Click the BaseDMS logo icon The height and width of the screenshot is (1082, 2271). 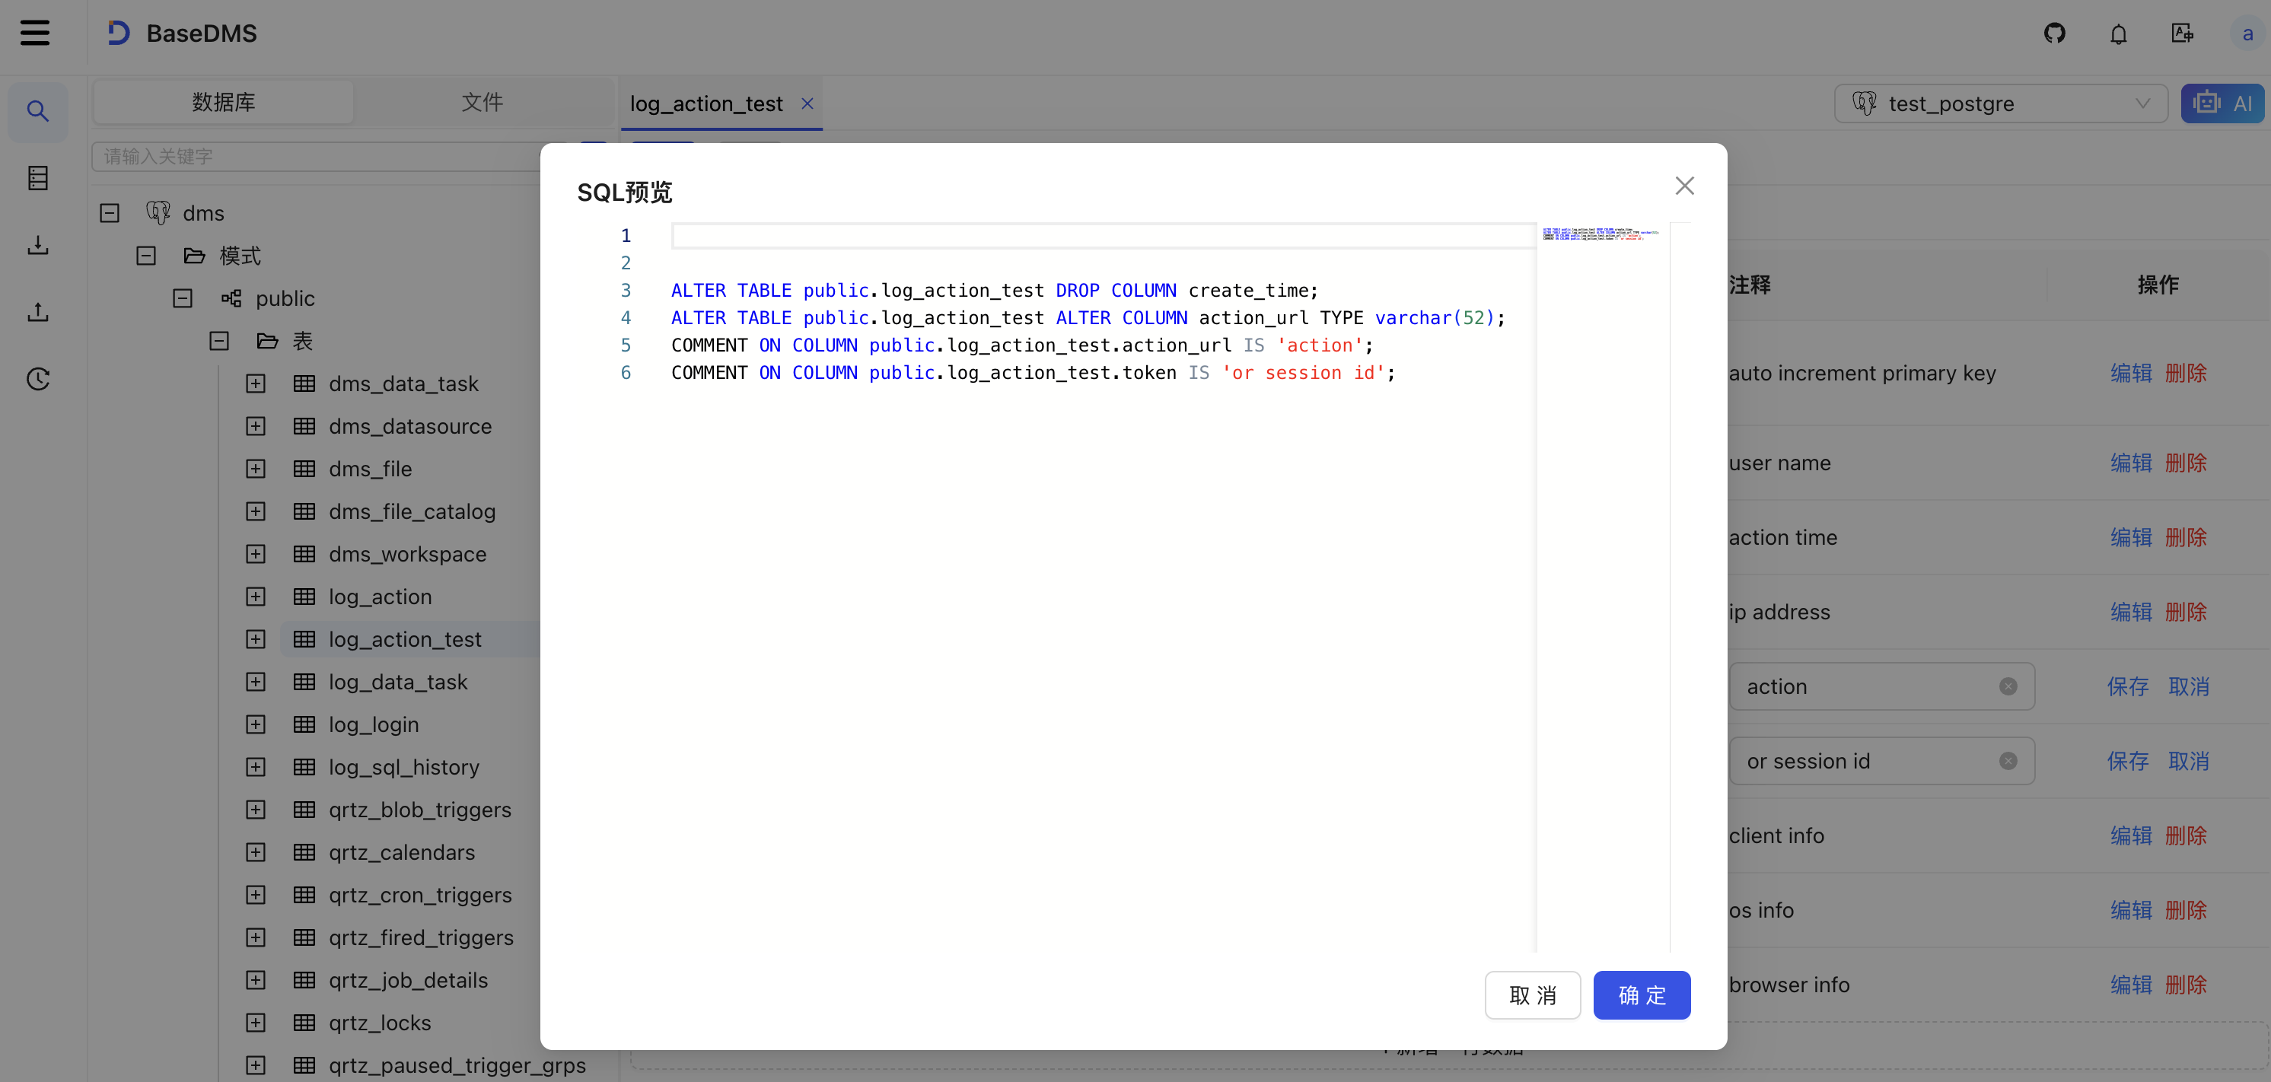point(118,33)
